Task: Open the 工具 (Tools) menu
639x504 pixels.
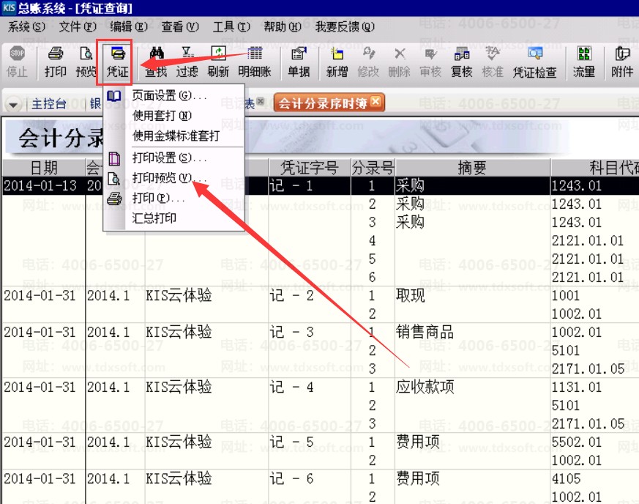Action: point(231,26)
